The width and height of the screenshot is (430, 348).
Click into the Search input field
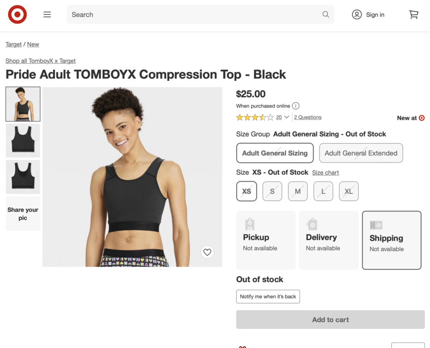pos(194,15)
